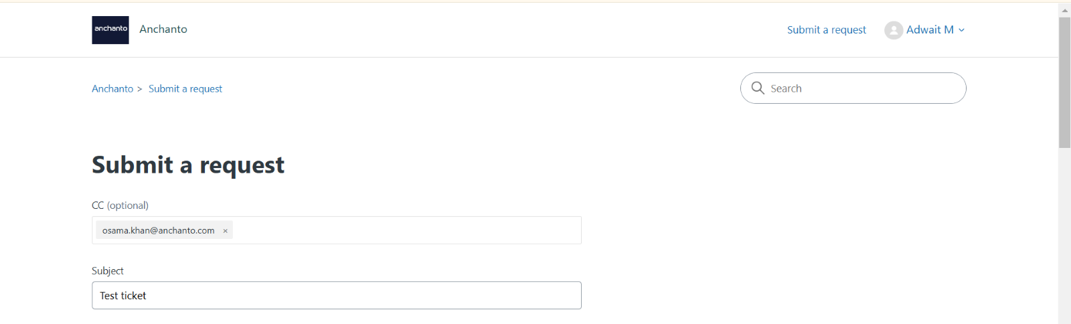Click the Subject label
The width and height of the screenshot is (1071, 324).
click(108, 271)
